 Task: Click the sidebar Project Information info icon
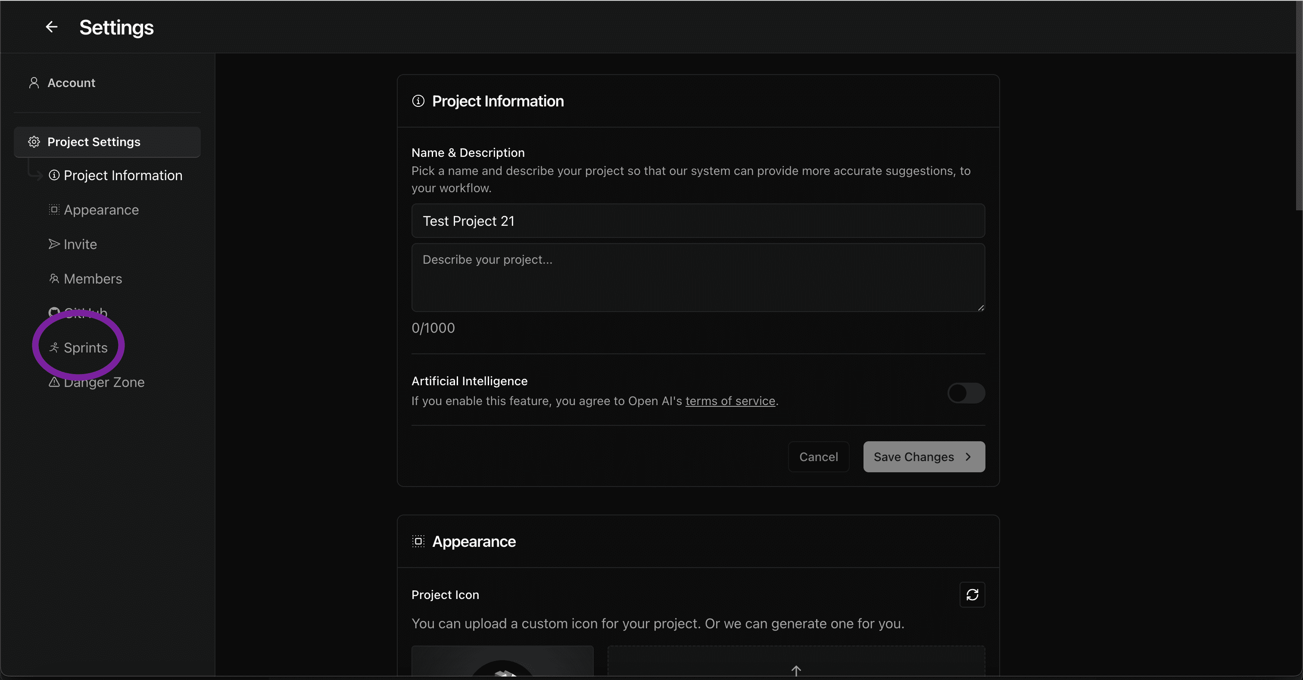pos(54,175)
